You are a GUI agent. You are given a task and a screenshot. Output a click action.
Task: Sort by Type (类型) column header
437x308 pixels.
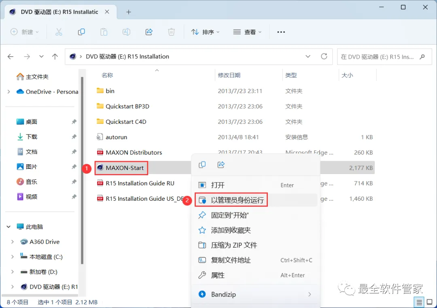pos(291,75)
